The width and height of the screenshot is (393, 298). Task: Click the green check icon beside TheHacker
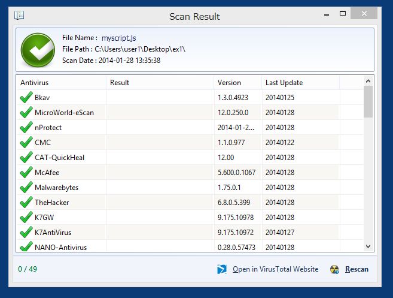coord(26,202)
